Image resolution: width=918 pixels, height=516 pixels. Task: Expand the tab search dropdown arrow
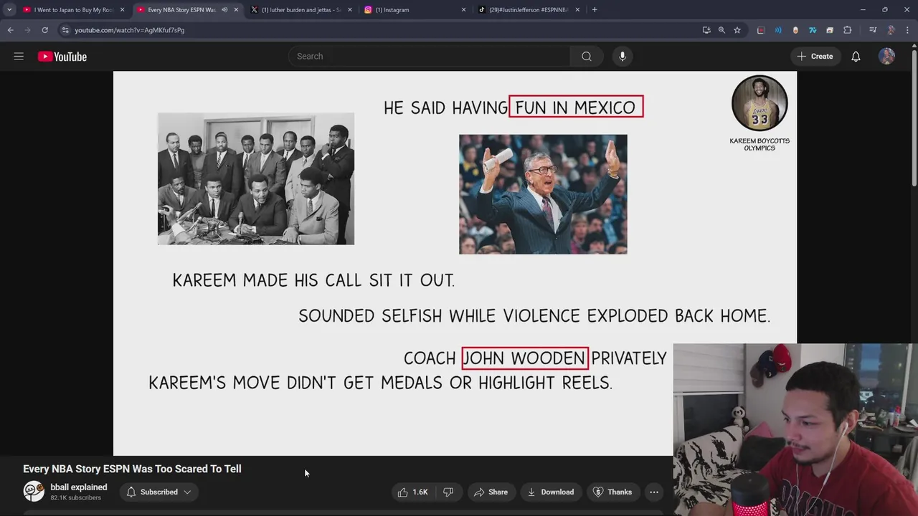[x=9, y=10]
